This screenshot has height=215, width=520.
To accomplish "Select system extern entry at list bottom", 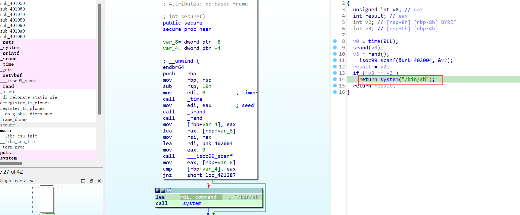I will [x=48, y=158].
